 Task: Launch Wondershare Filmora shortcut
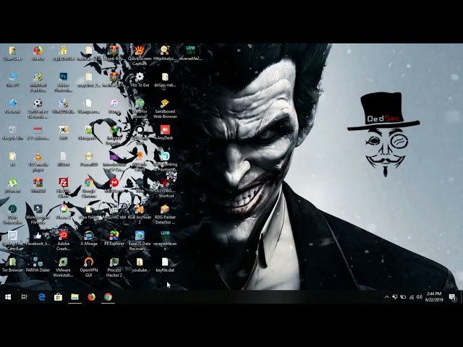click(38, 215)
